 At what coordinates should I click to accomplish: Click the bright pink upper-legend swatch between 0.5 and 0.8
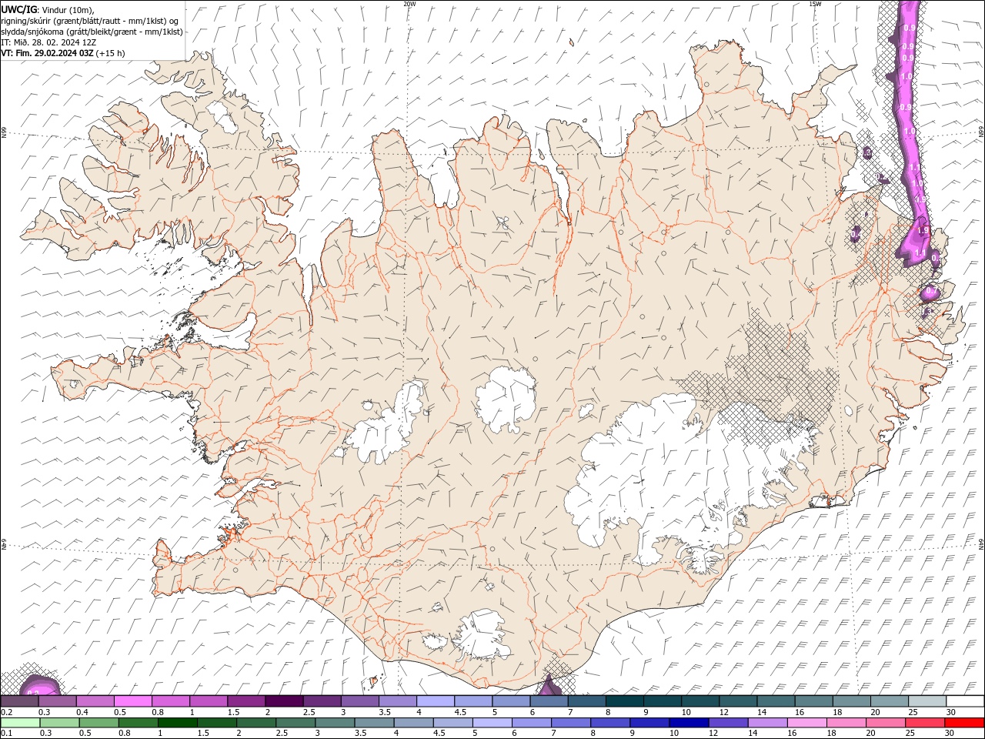[132, 701]
